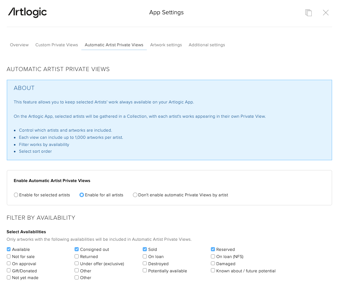The image size is (340, 287).
Task: Tick the Under offer (exclusive) checkbox
Action: [77, 264]
